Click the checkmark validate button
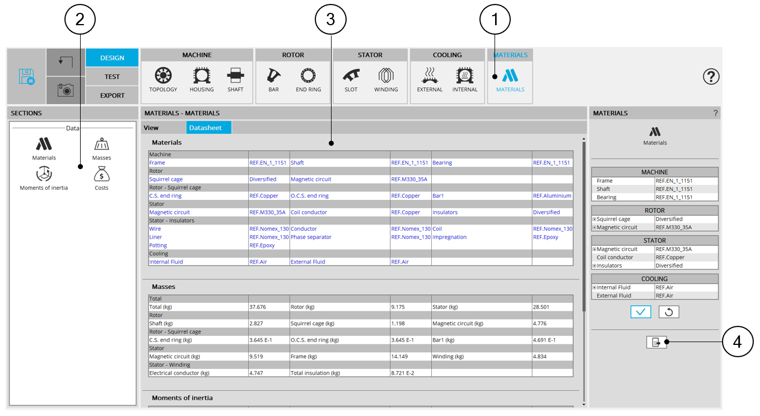Screen dimensions: 760x416 pyautogui.click(x=640, y=312)
